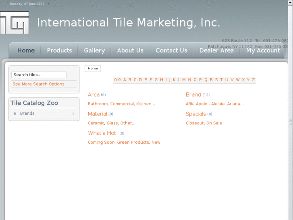Filter by letter Y in alphabet index
This screenshot has width=293, height=220.
click(248, 80)
